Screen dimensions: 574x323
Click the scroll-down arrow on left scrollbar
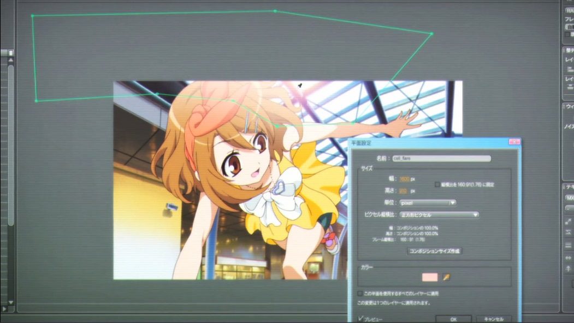(x=10, y=303)
